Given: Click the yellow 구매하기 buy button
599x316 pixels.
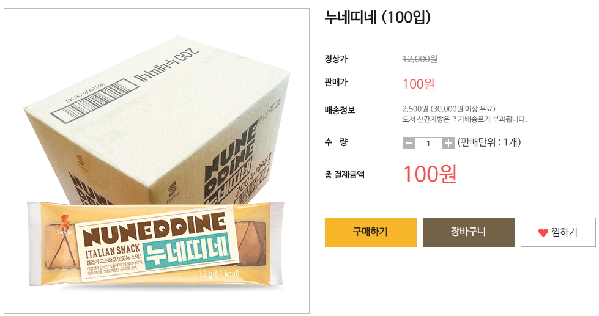Looking at the screenshot, I should [x=371, y=232].
